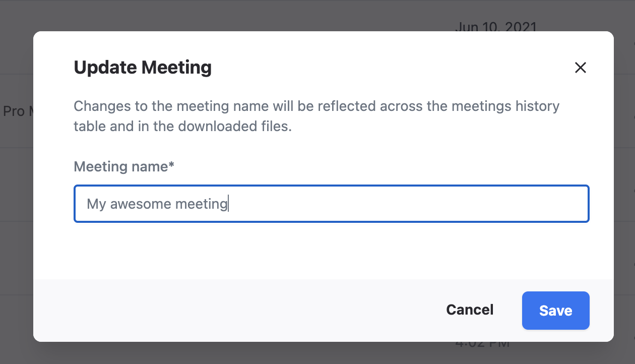The width and height of the screenshot is (635, 364).
Task: Click the gray footer area left of Cancel
Action: click(227, 310)
